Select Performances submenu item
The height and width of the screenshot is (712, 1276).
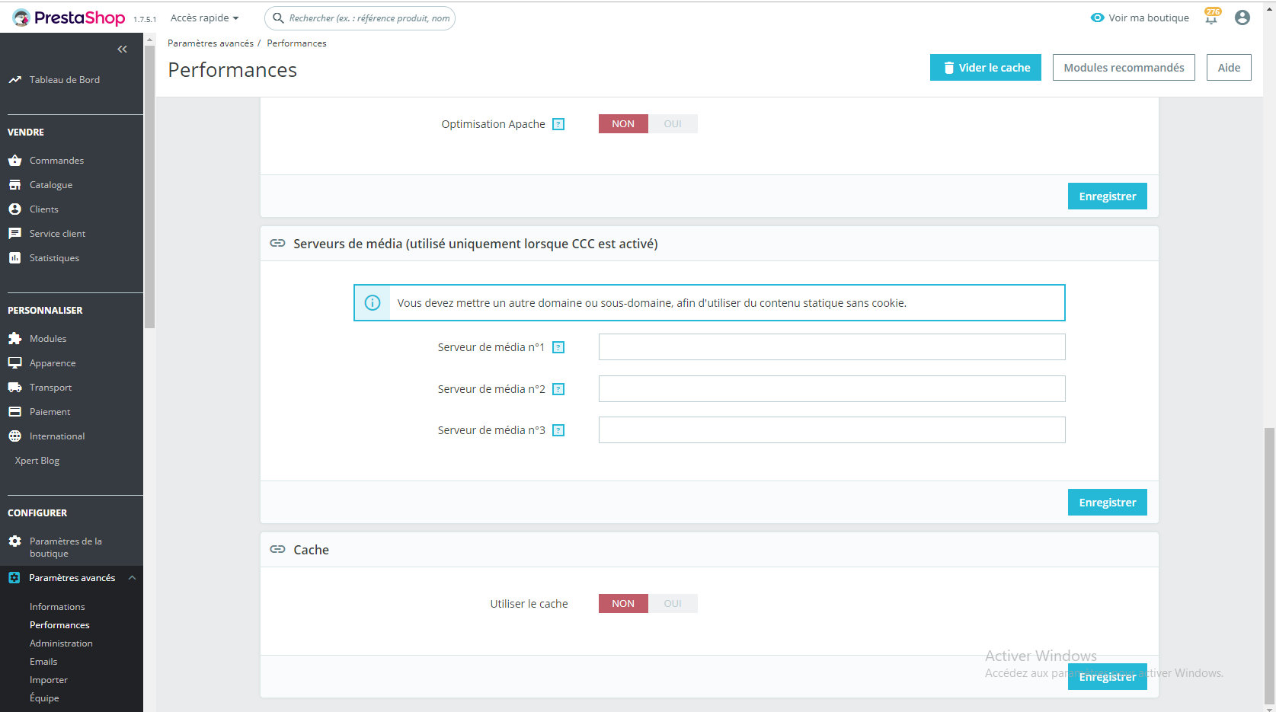59,624
